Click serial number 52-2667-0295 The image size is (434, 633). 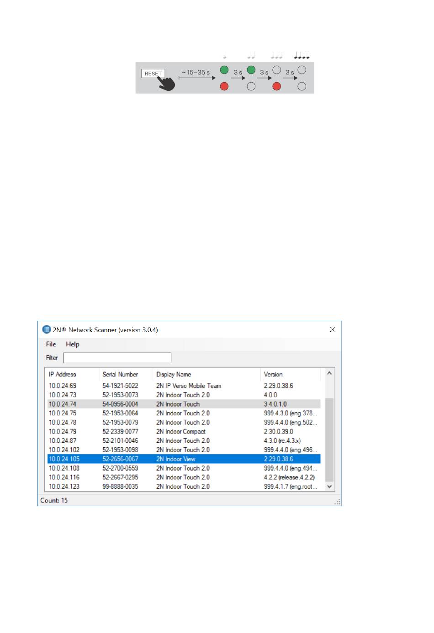point(120,477)
